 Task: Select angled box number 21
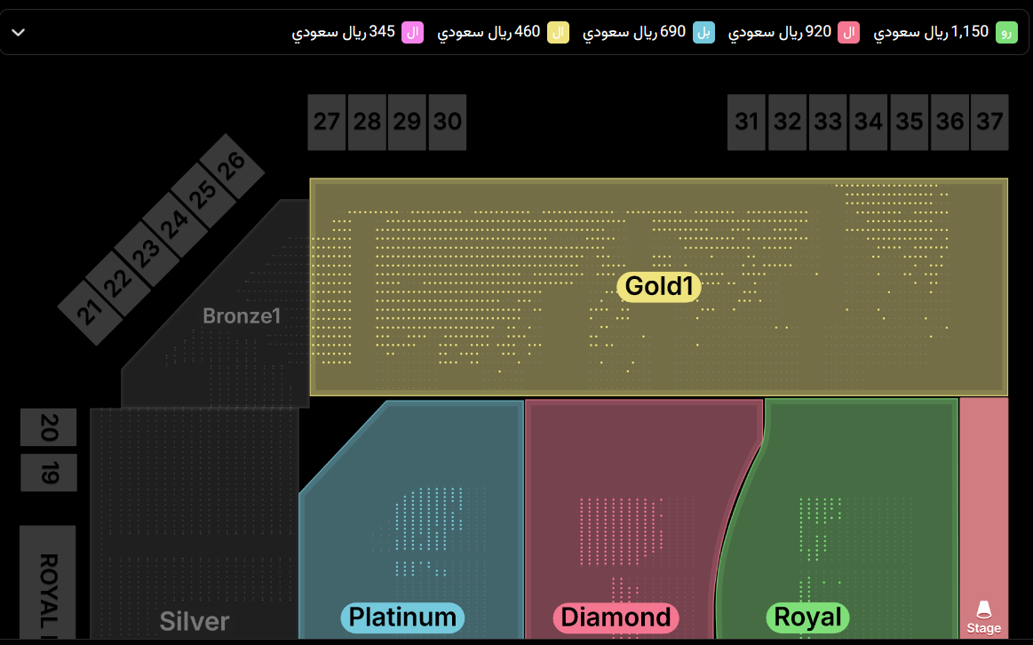(x=89, y=311)
